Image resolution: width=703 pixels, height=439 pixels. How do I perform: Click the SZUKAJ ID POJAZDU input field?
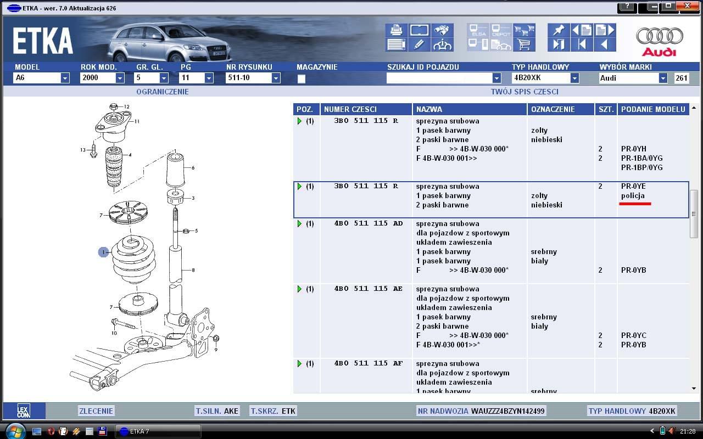439,78
